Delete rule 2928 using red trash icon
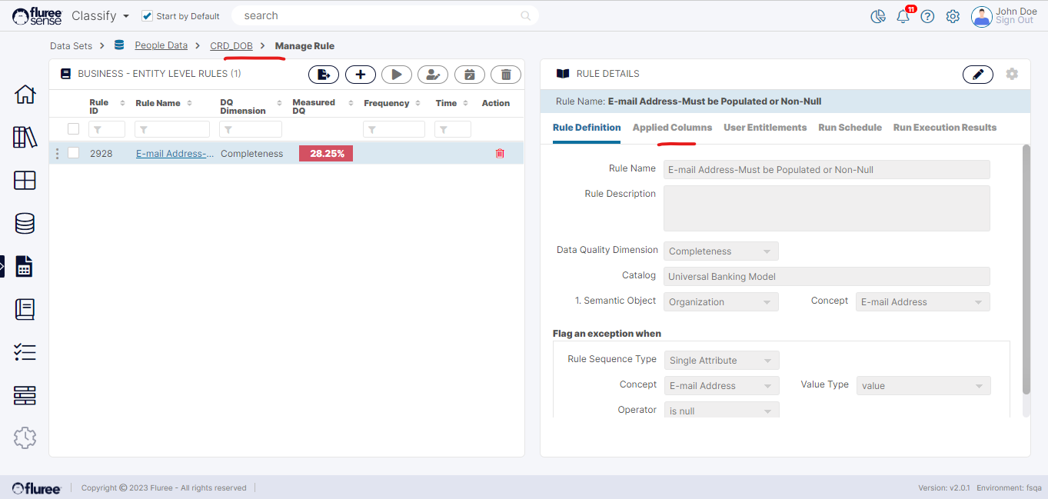The width and height of the screenshot is (1048, 499). [500, 154]
